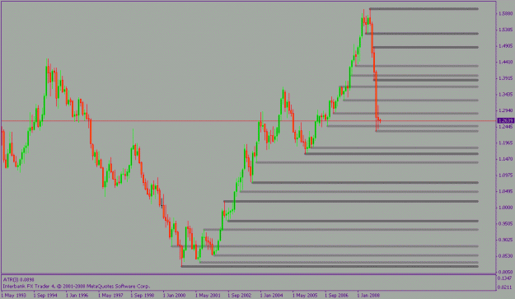Click the 1 Jan 2004 date label
Viewport: 515px width, 299px height.
tap(272, 296)
